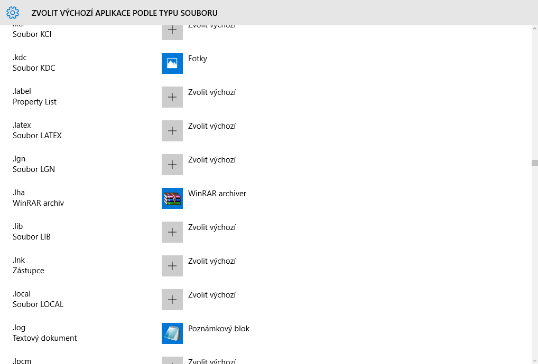Click 'Zvolit výchozí' label for .lib
This screenshot has height=364, width=538.
212,227
